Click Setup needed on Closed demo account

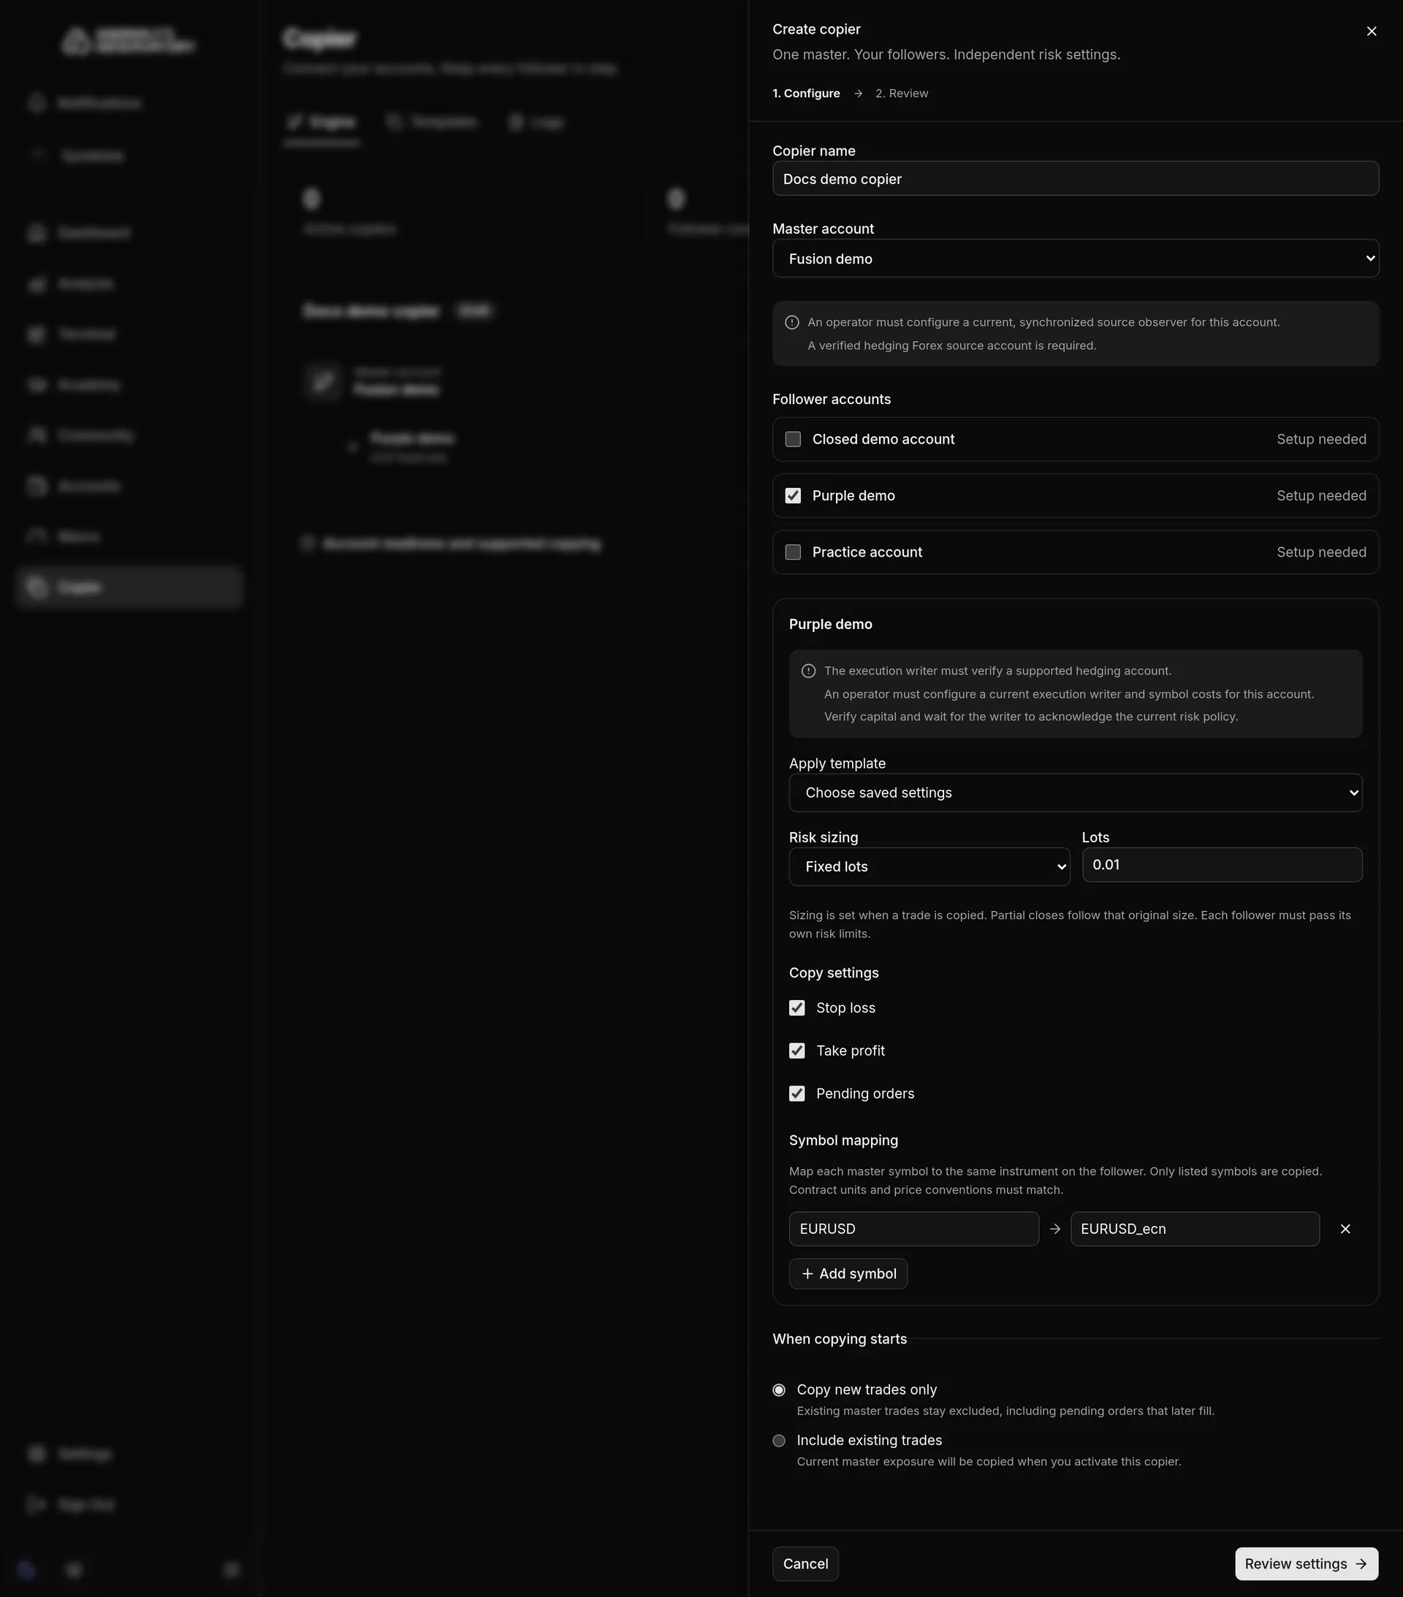click(x=1322, y=439)
